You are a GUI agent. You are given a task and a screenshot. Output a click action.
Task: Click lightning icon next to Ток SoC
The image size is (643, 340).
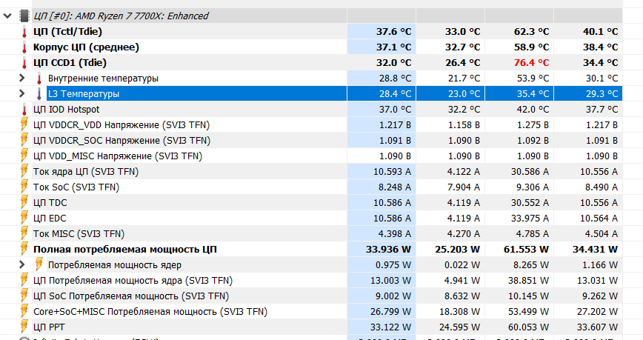tap(24, 187)
